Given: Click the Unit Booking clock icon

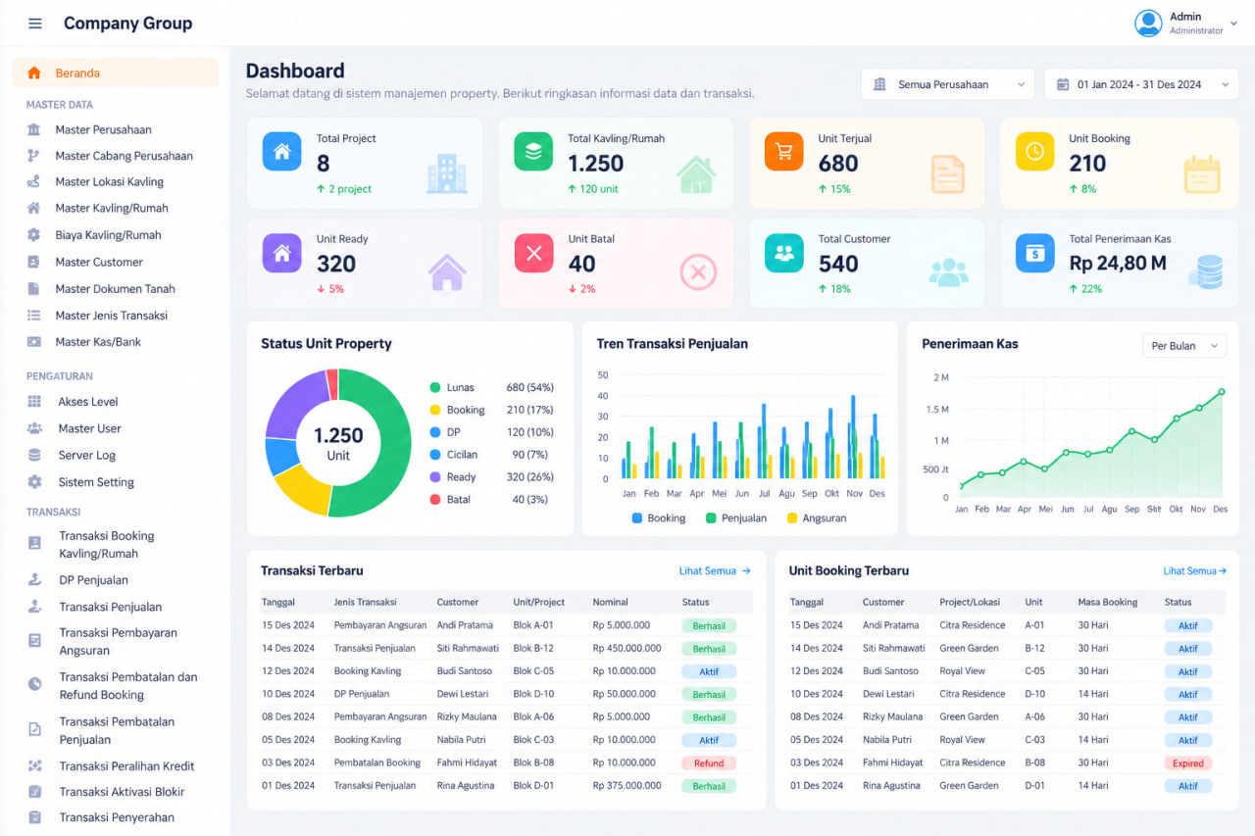Looking at the screenshot, I should pos(1034,151).
